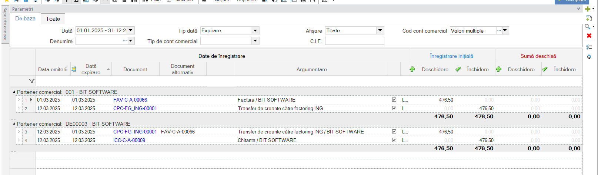Collapse the 001 - BIT SOFTWARE partner group
Image resolution: width=598 pixels, height=175 pixels.
pos(14,92)
